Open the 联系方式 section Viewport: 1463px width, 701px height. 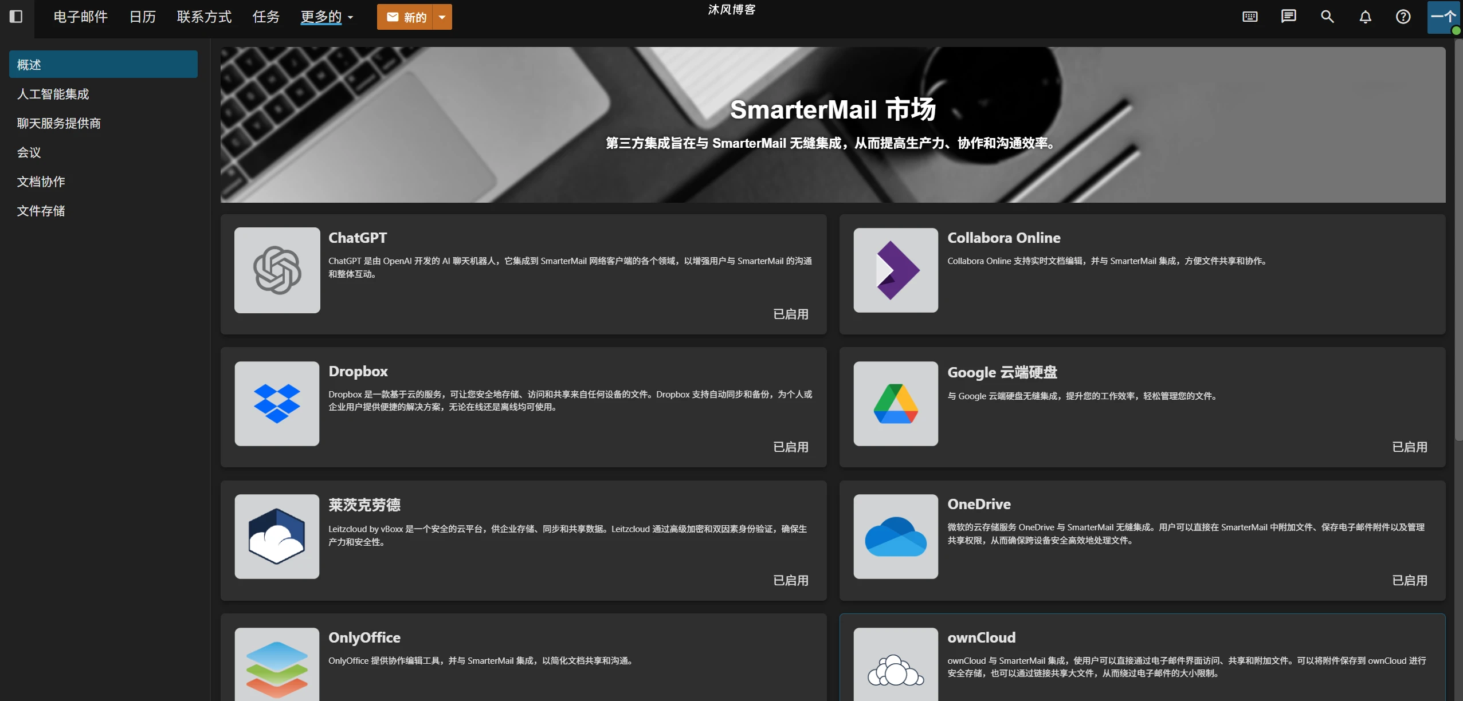click(x=204, y=17)
